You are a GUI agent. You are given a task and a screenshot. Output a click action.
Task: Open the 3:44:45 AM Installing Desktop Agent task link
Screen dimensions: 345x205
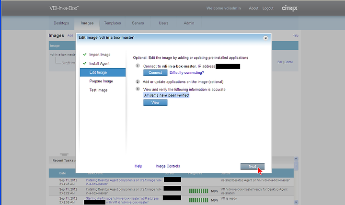(x=124, y=182)
